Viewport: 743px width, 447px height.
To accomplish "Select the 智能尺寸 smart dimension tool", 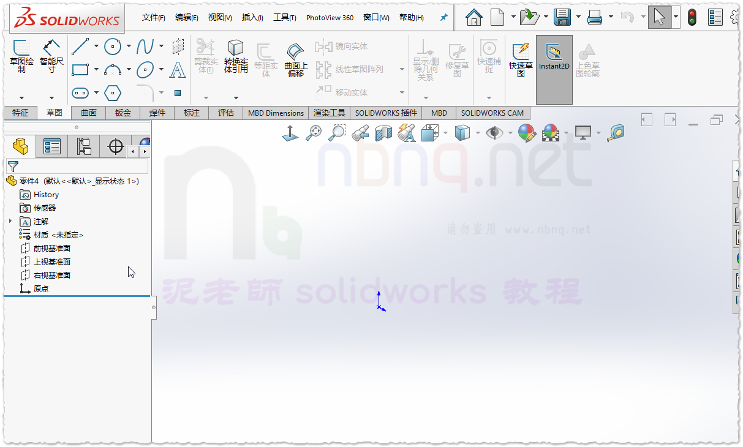I will click(x=51, y=56).
